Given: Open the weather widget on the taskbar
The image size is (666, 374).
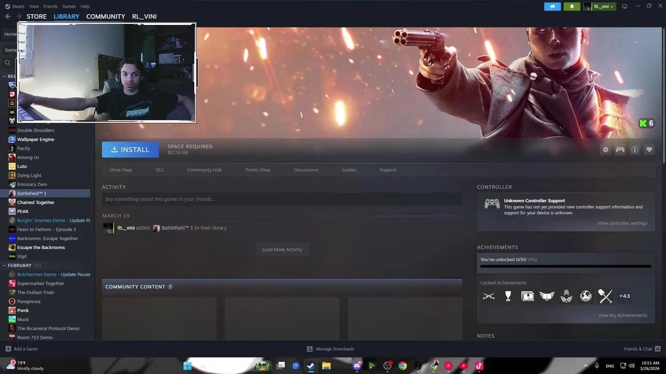Looking at the screenshot, I should (25, 366).
